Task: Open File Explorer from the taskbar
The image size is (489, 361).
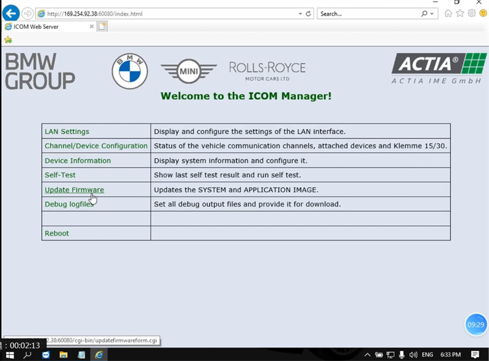Action: [63, 354]
